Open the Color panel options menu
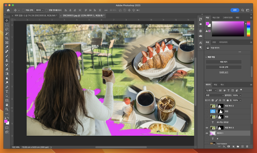 [251, 18]
